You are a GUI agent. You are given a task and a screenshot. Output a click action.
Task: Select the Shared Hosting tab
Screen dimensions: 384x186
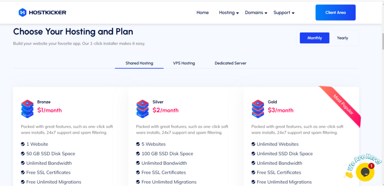[139, 63]
